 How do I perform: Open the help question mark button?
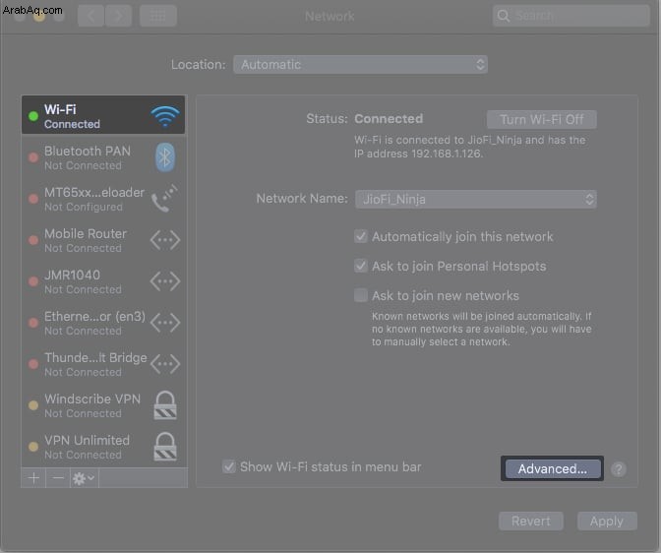619,469
